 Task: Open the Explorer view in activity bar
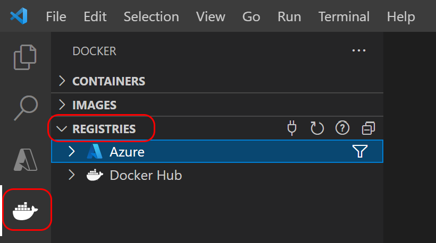[25, 57]
